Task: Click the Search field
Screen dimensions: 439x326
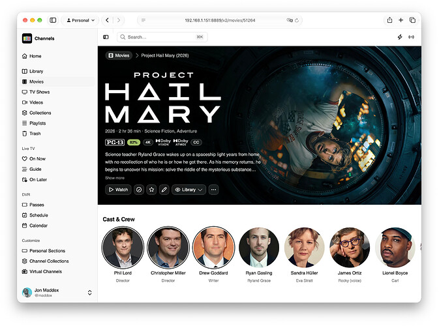Action: click(162, 37)
